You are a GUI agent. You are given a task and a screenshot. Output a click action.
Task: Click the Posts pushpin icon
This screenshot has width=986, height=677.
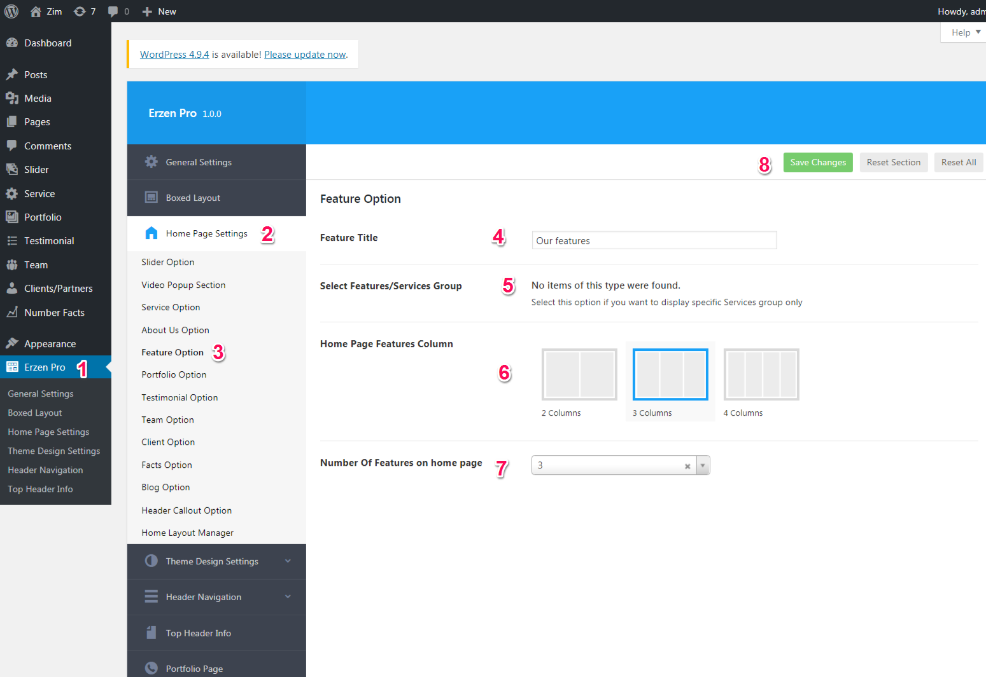pyautogui.click(x=11, y=74)
